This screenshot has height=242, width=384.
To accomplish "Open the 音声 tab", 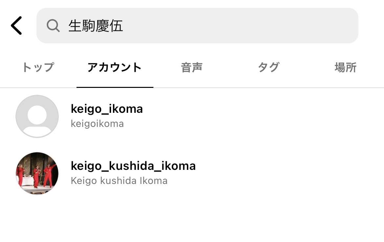I will tap(192, 68).
